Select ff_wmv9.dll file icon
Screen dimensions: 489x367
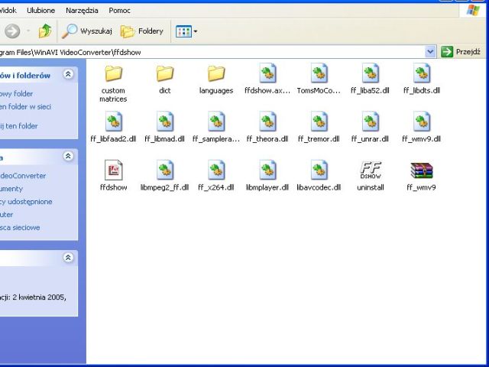422,122
